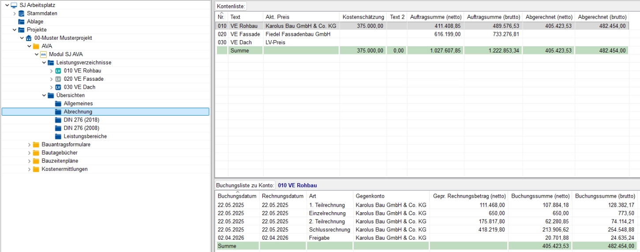Expand the Bautagebücher node
The image size is (640, 252).
coord(29,153)
